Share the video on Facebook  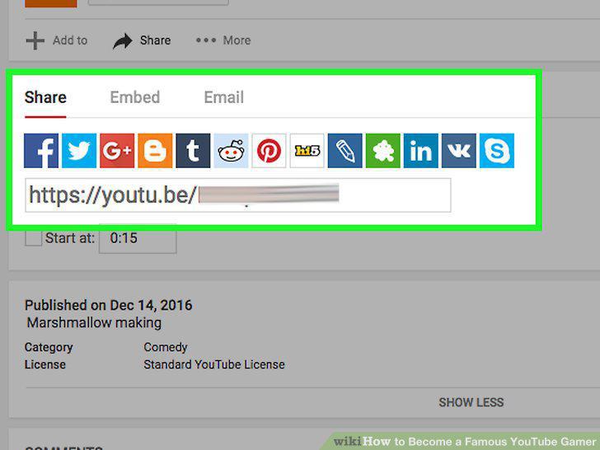point(41,150)
